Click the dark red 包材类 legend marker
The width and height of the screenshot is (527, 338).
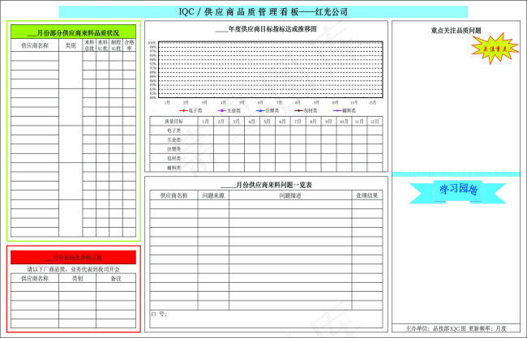(x=298, y=110)
